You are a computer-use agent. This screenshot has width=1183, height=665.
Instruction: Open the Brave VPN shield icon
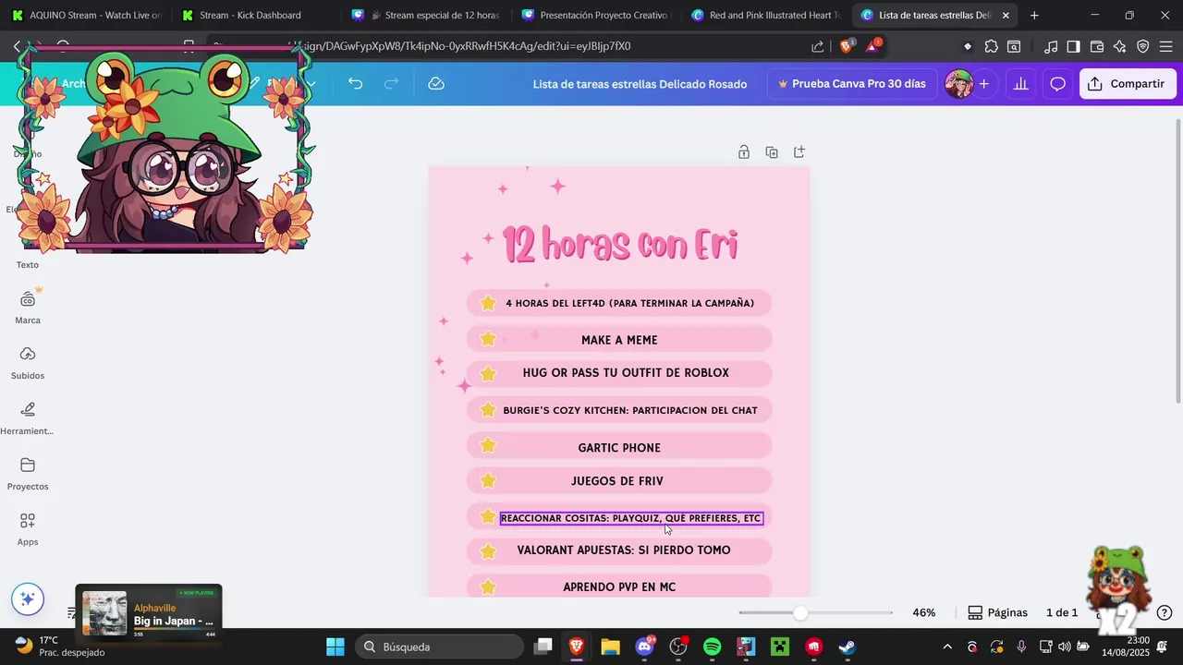(1143, 46)
